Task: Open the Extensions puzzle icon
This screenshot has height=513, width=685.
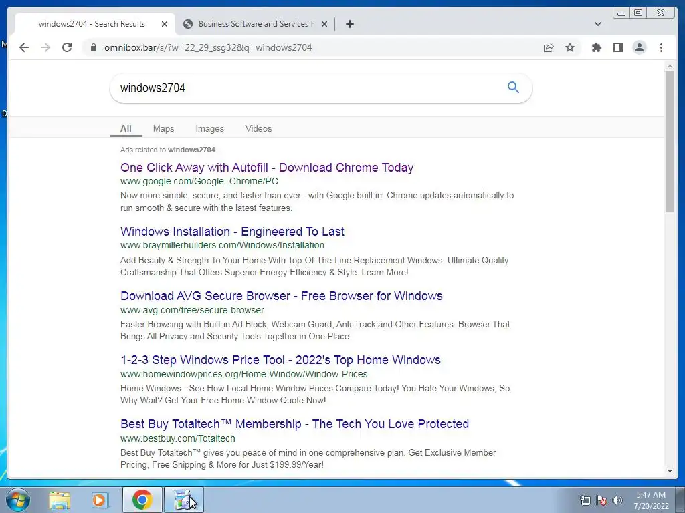Action: pos(596,47)
